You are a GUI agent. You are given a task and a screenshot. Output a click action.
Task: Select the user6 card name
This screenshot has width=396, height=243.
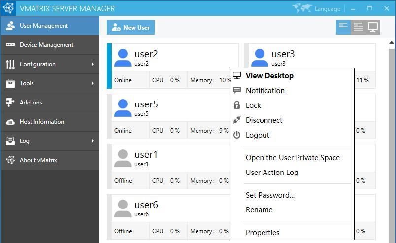pyautogui.click(x=146, y=205)
